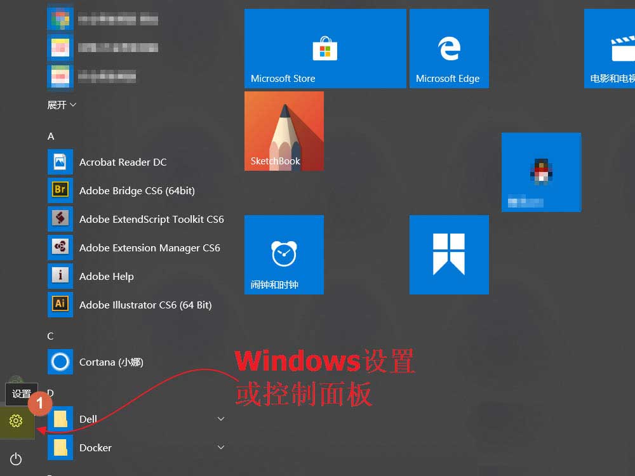Open the Alarms and Clock tile

(284, 255)
